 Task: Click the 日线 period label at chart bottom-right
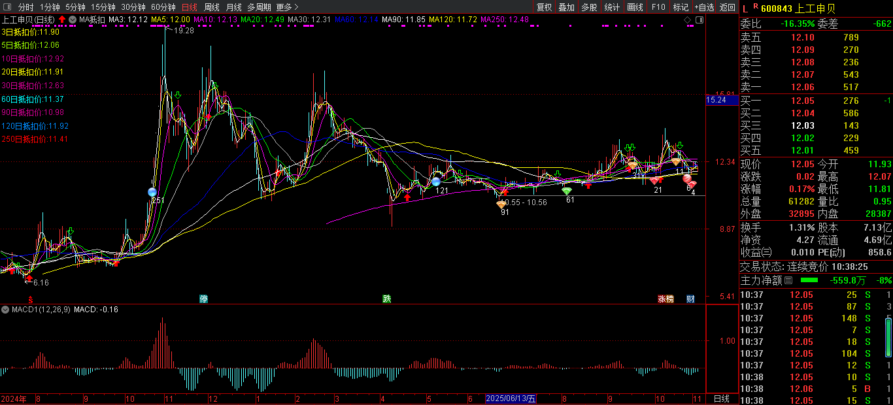pyautogui.click(x=722, y=398)
